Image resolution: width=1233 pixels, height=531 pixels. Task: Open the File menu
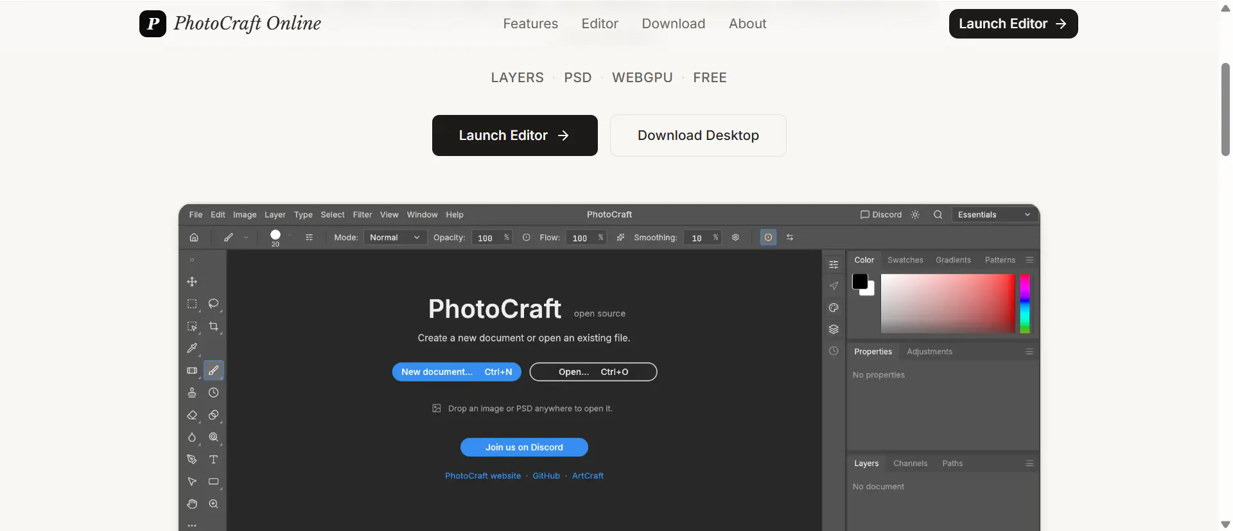196,214
